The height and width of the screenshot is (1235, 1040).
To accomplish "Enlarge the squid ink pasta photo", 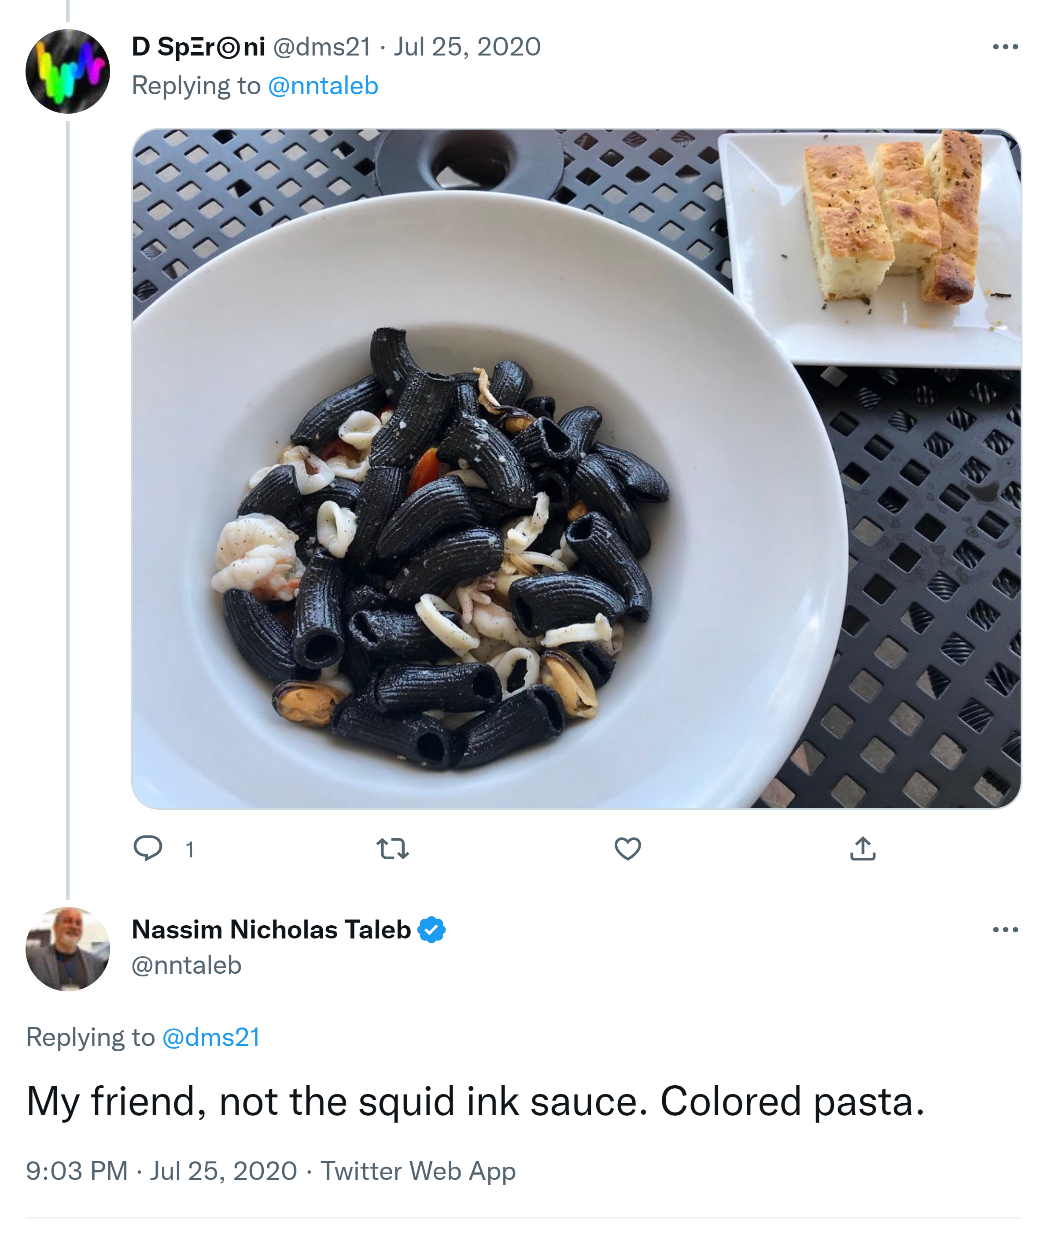I will (x=576, y=468).
